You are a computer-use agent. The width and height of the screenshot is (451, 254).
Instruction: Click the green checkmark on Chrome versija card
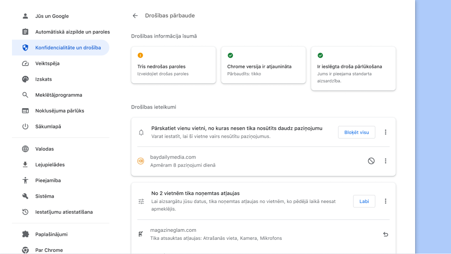(x=230, y=55)
